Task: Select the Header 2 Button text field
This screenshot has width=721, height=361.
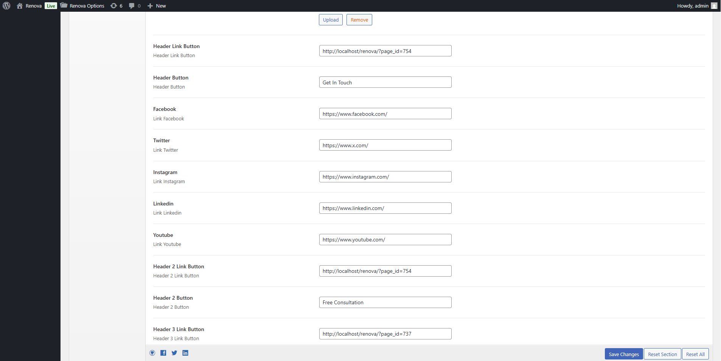Action: click(x=385, y=302)
